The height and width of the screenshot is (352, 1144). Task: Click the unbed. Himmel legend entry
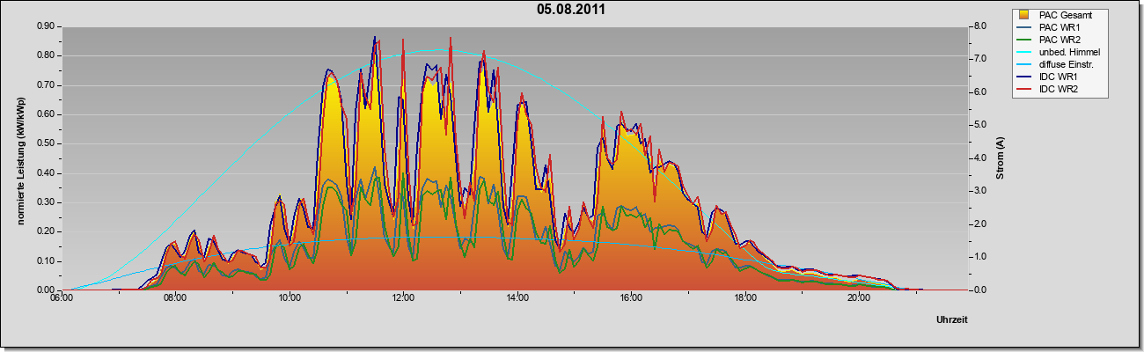pos(1060,52)
